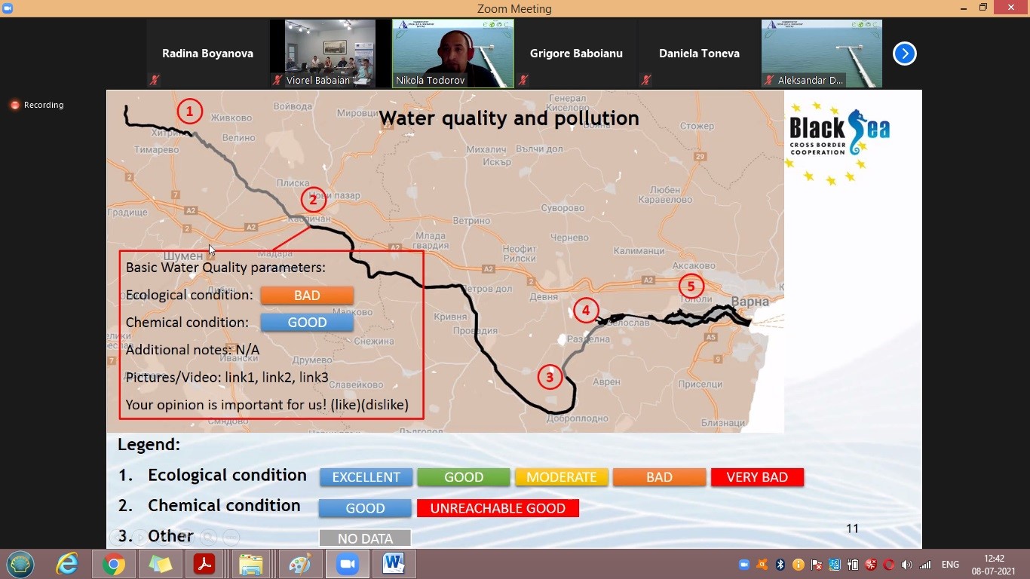Launch Paint from the taskbar
Image resolution: width=1030 pixels, height=579 pixels.
click(299, 564)
